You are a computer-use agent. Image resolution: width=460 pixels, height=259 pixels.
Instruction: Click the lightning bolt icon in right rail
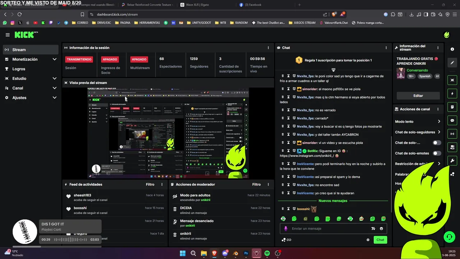tap(452, 94)
